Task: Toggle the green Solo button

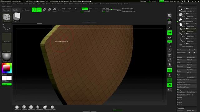Action: 170,85
